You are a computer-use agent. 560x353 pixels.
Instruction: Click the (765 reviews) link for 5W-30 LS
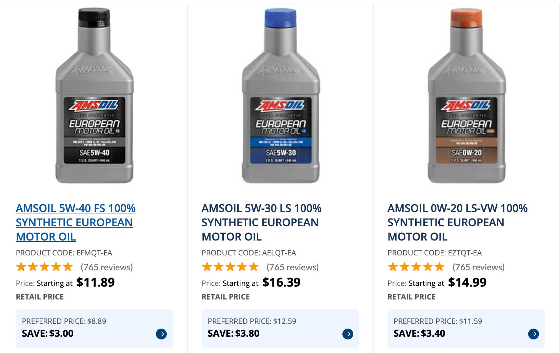292,267
